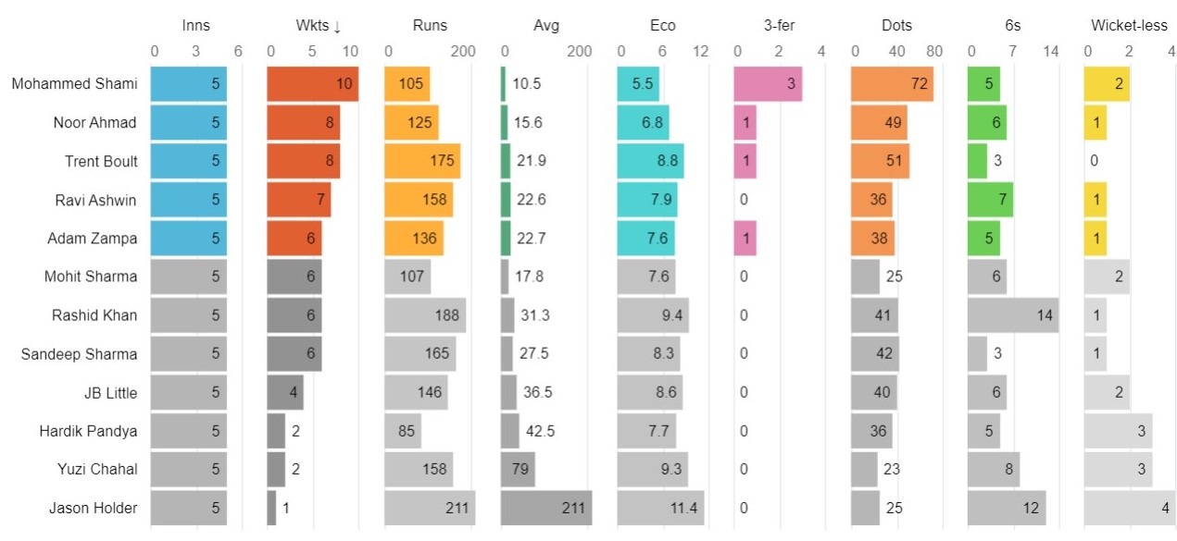Click the Runs column header
Image resolution: width=1177 pixels, height=541 pixels.
tap(429, 26)
